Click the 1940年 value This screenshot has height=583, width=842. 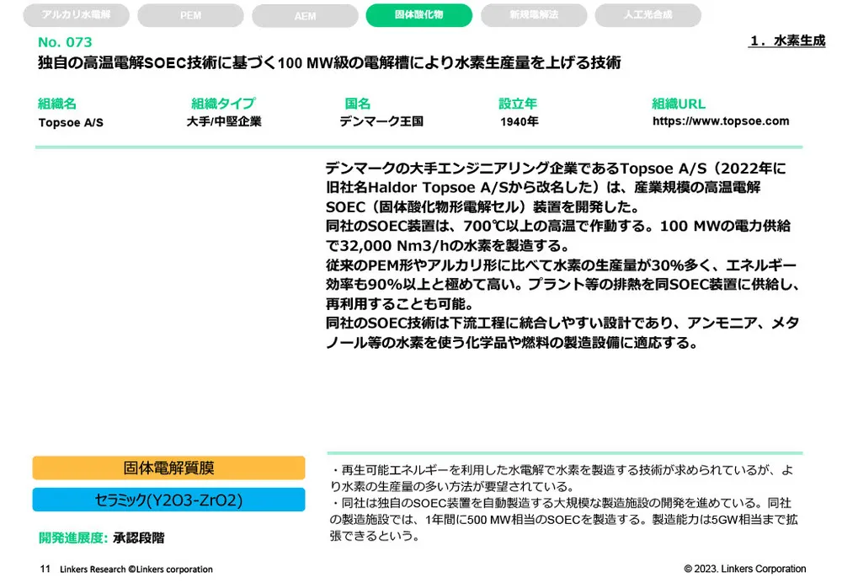pos(520,122)
